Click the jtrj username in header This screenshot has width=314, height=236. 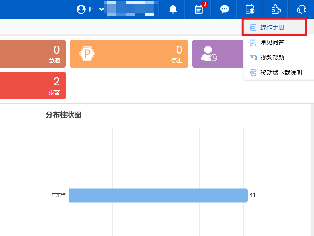click(91, 9)
